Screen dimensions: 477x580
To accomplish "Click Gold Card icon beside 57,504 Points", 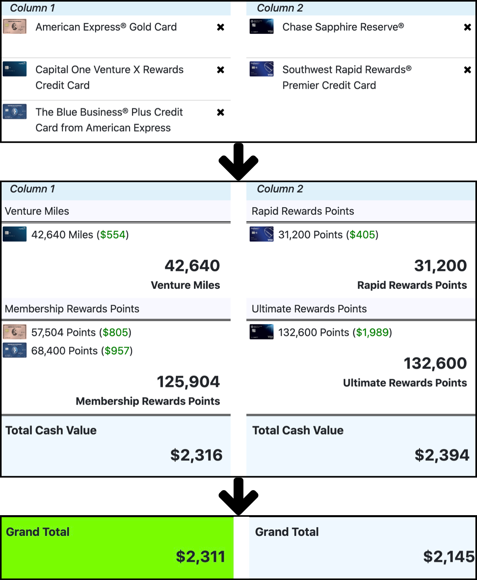I will (x=15, y=332).
